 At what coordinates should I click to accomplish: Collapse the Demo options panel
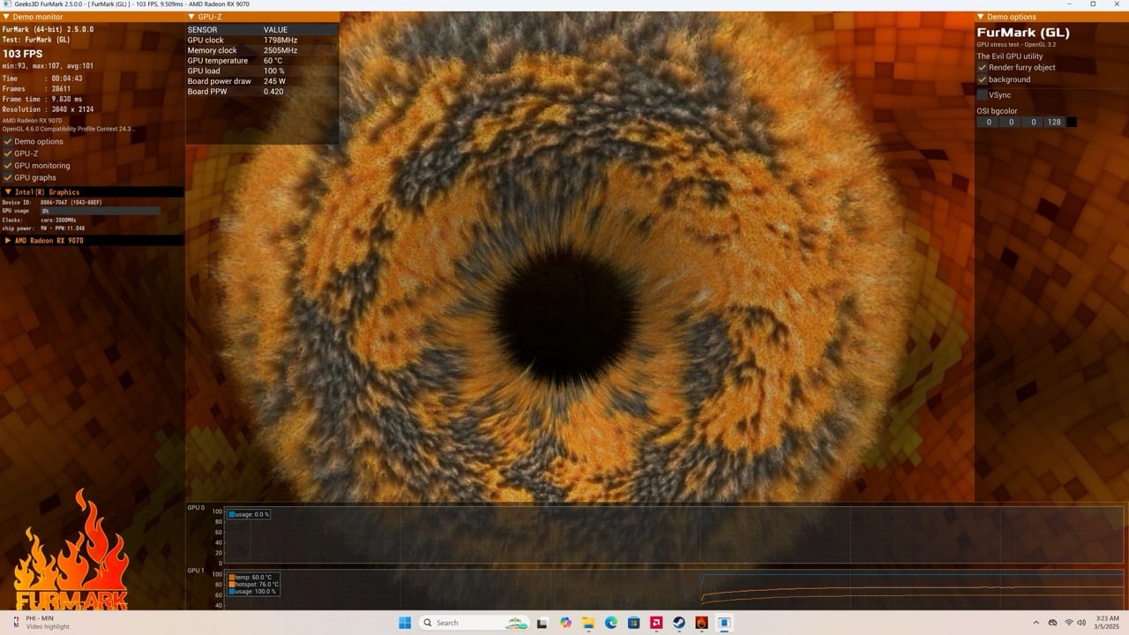981,17
